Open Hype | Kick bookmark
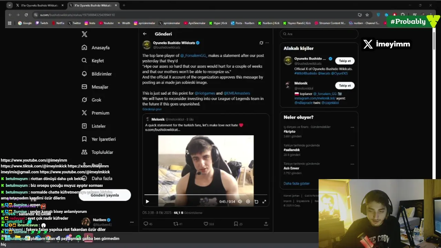441x248 pixels. pos(218,23)
